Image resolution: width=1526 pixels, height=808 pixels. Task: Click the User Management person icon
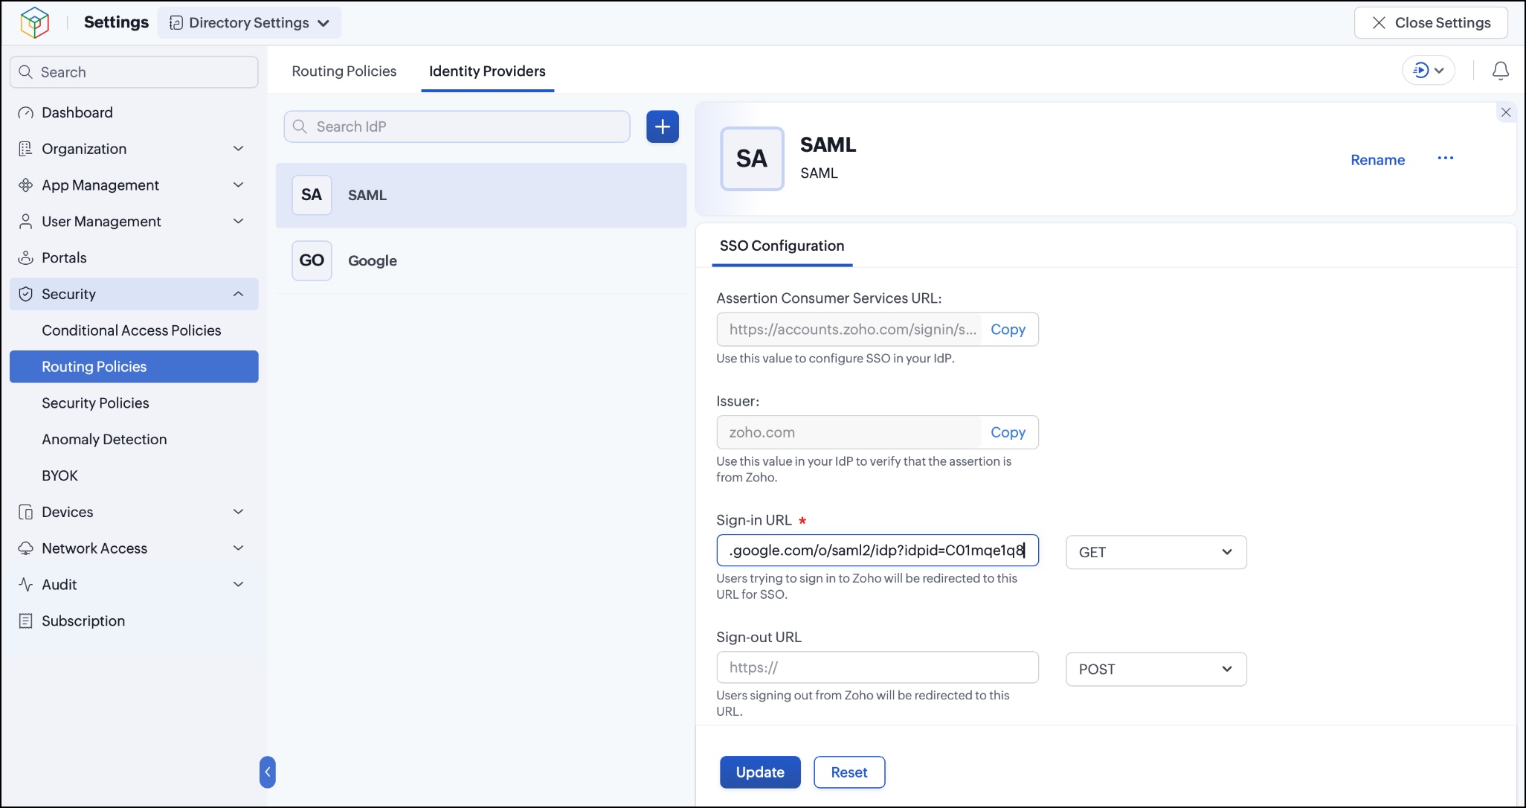point(26,222)
